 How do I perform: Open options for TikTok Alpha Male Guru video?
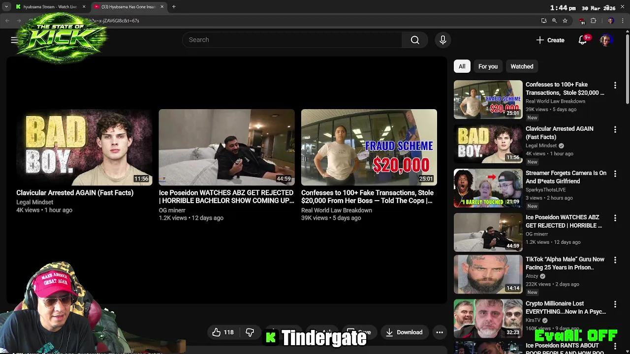615,260
